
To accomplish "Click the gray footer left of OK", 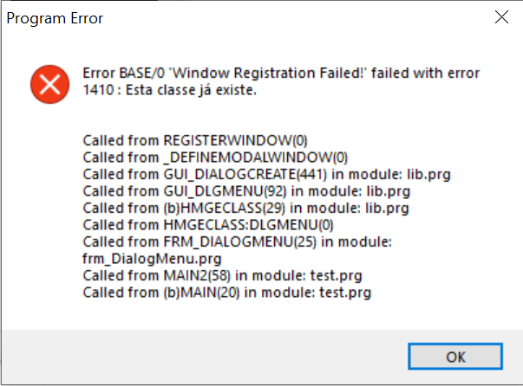I will coord(199,356).
